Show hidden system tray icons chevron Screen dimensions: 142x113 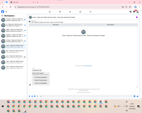pyautogui.click(x=124, y=106)
